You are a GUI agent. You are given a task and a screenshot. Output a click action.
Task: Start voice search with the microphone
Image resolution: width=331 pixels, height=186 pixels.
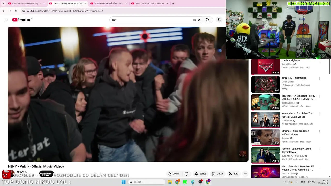(x=219, y=20)
